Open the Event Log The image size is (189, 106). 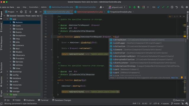pos(179,100)
